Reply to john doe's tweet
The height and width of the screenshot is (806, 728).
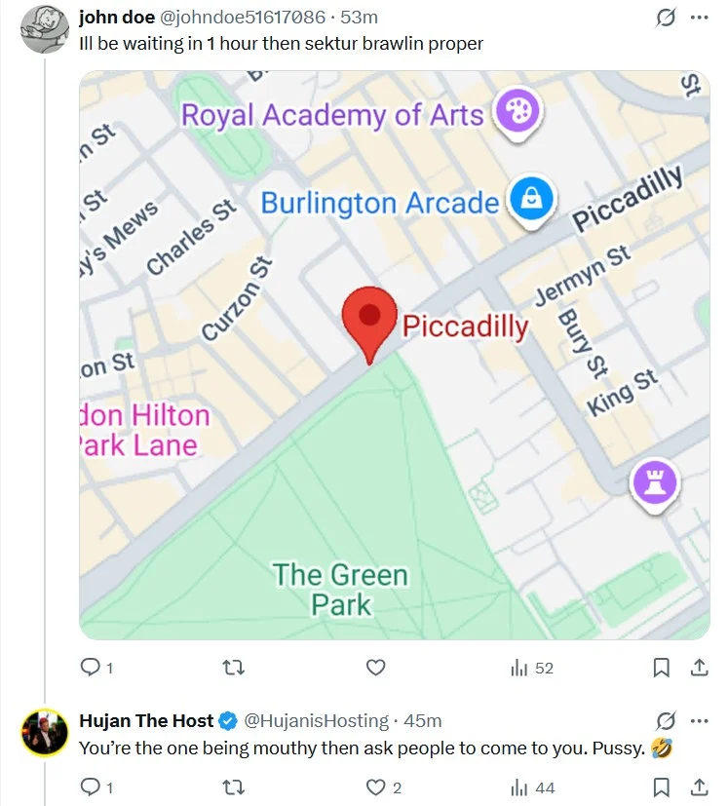click(x=96, y=668)
